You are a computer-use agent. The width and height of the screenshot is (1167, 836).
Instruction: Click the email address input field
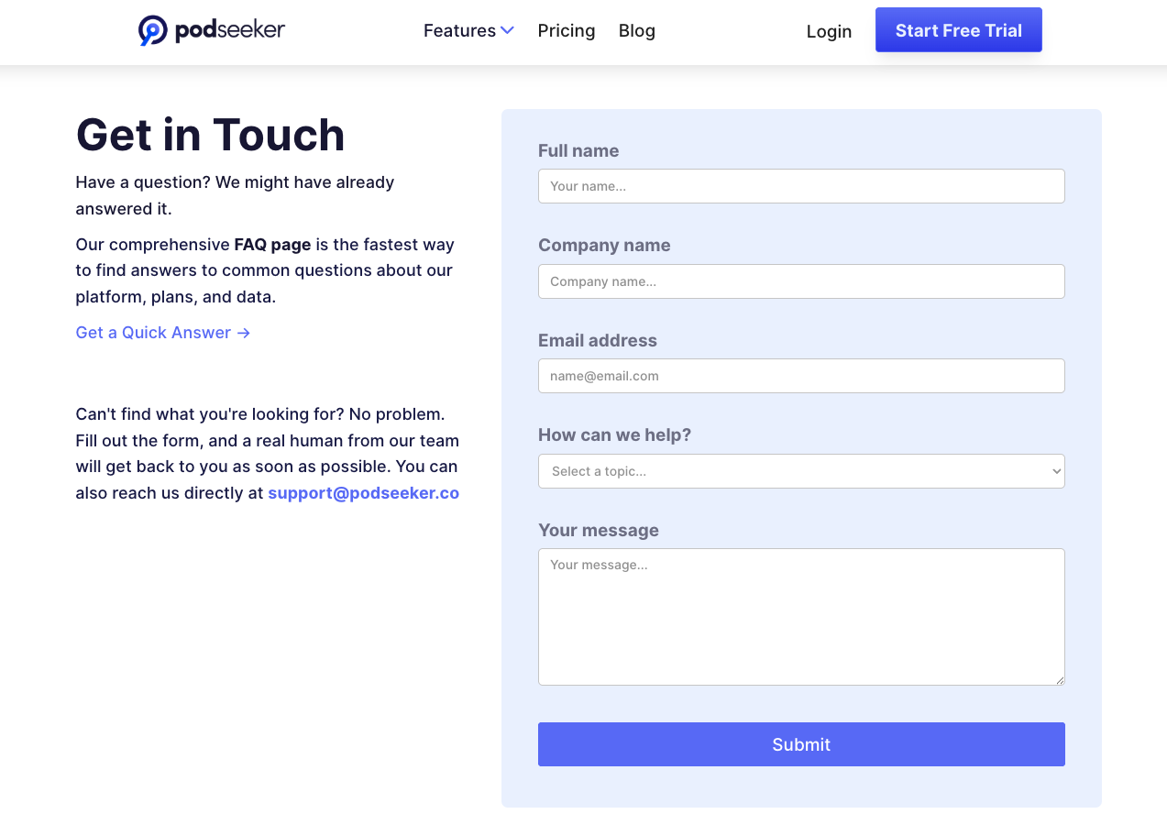[x=800, y=375]
